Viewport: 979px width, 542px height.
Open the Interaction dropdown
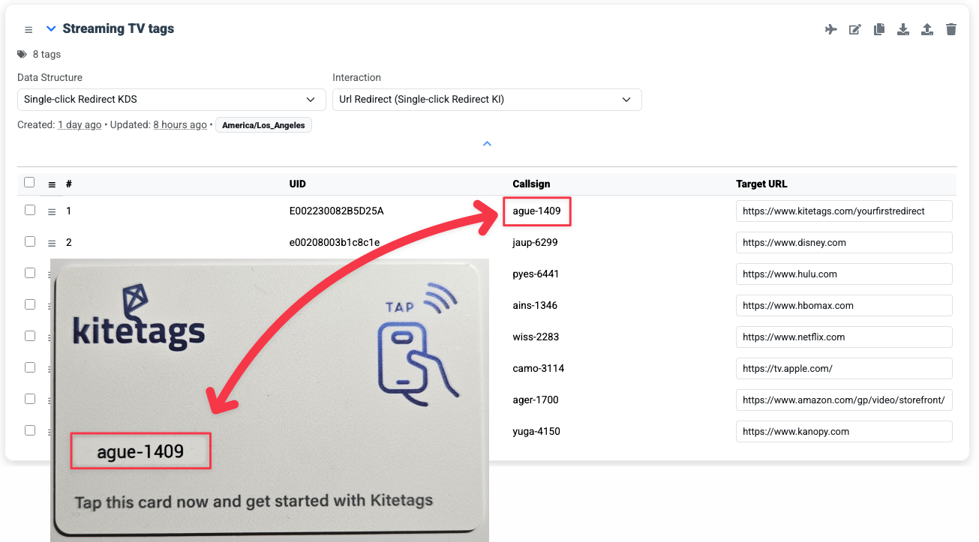[x=486, y=100]
